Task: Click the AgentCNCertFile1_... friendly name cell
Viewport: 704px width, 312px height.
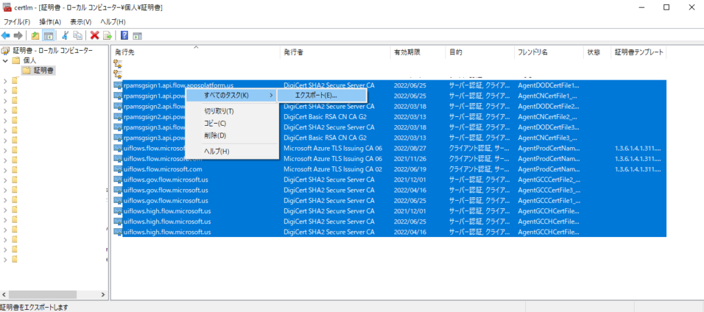Action: [548, 96]
